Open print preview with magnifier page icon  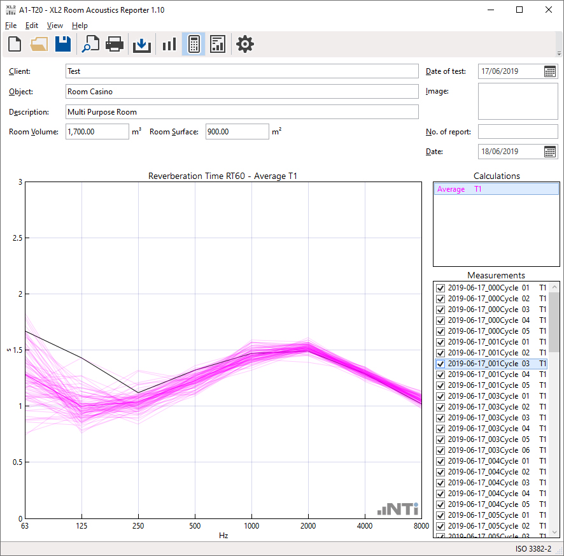pyautogui.click(x=90, y=44)
